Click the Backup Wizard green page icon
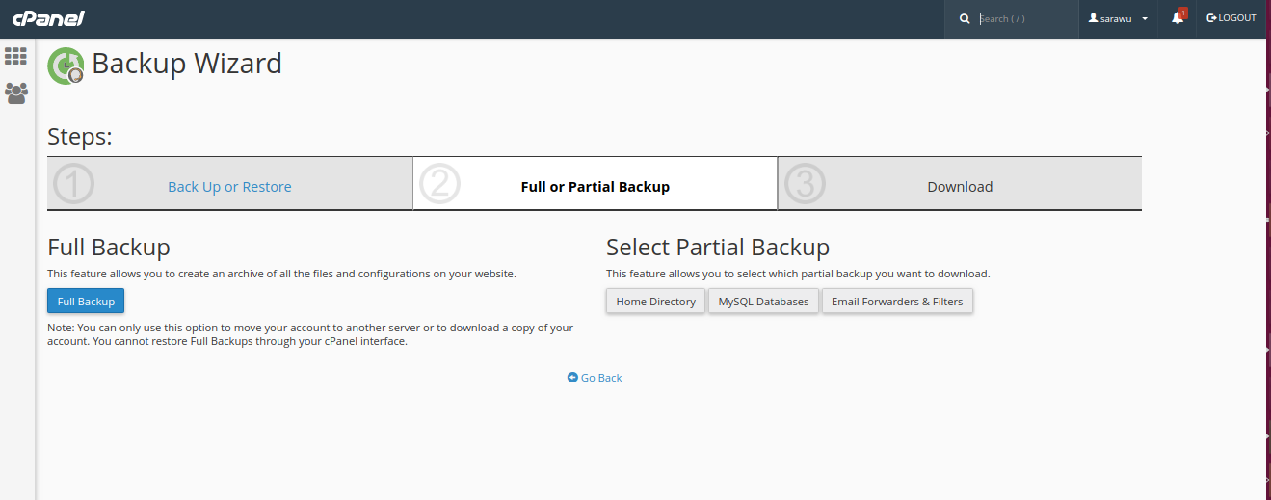This screenshot has height=500, width=1271. pos(66,66)
